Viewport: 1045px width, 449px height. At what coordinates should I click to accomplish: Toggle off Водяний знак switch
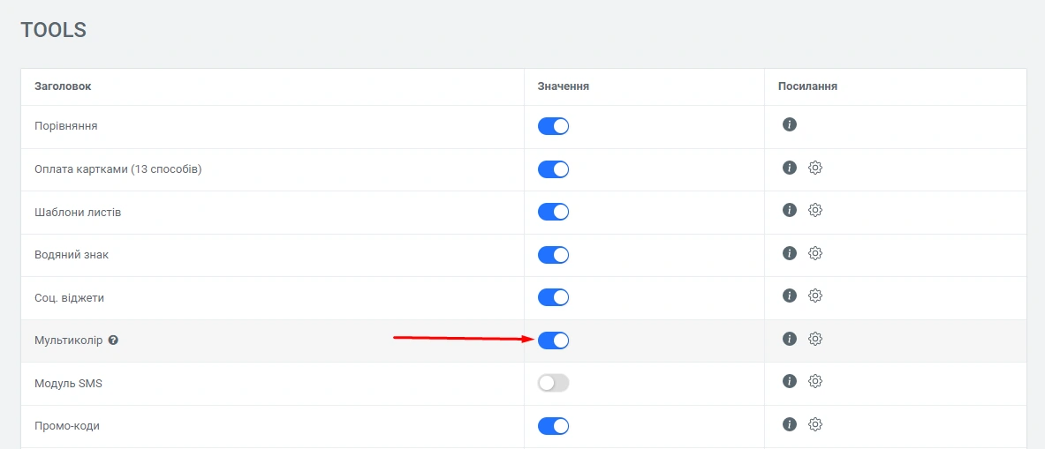point(553,255)
